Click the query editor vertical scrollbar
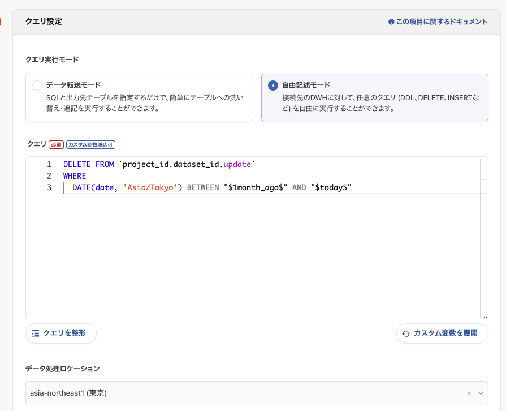The height and width of the screenshot is (411, 506). click(483, 238)
